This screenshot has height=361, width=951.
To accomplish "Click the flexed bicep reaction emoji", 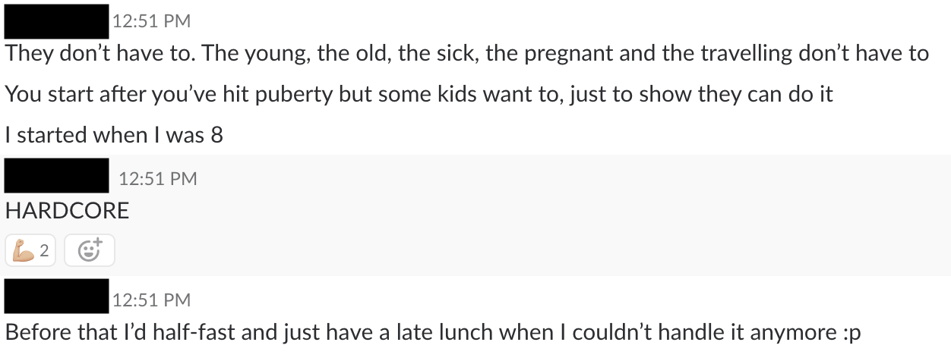I will [x=24, y=251].
